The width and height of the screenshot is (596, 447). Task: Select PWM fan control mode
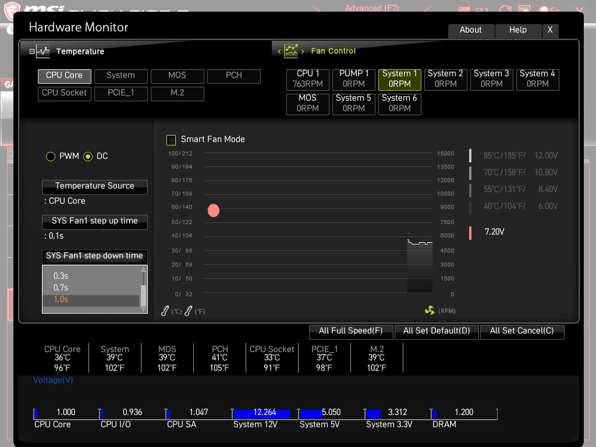pyautogui.click(x=51, y=156)
